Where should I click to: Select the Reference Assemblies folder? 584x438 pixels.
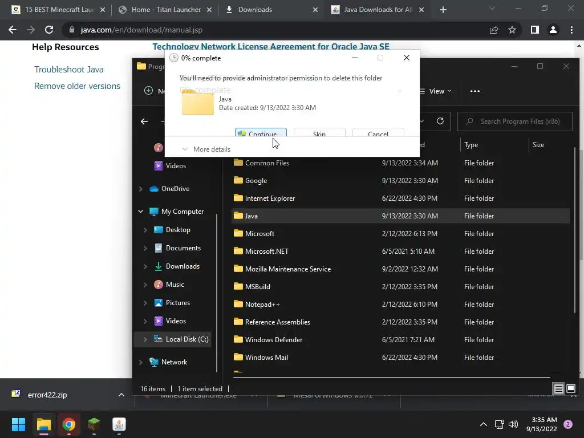[x=400, y=322]
